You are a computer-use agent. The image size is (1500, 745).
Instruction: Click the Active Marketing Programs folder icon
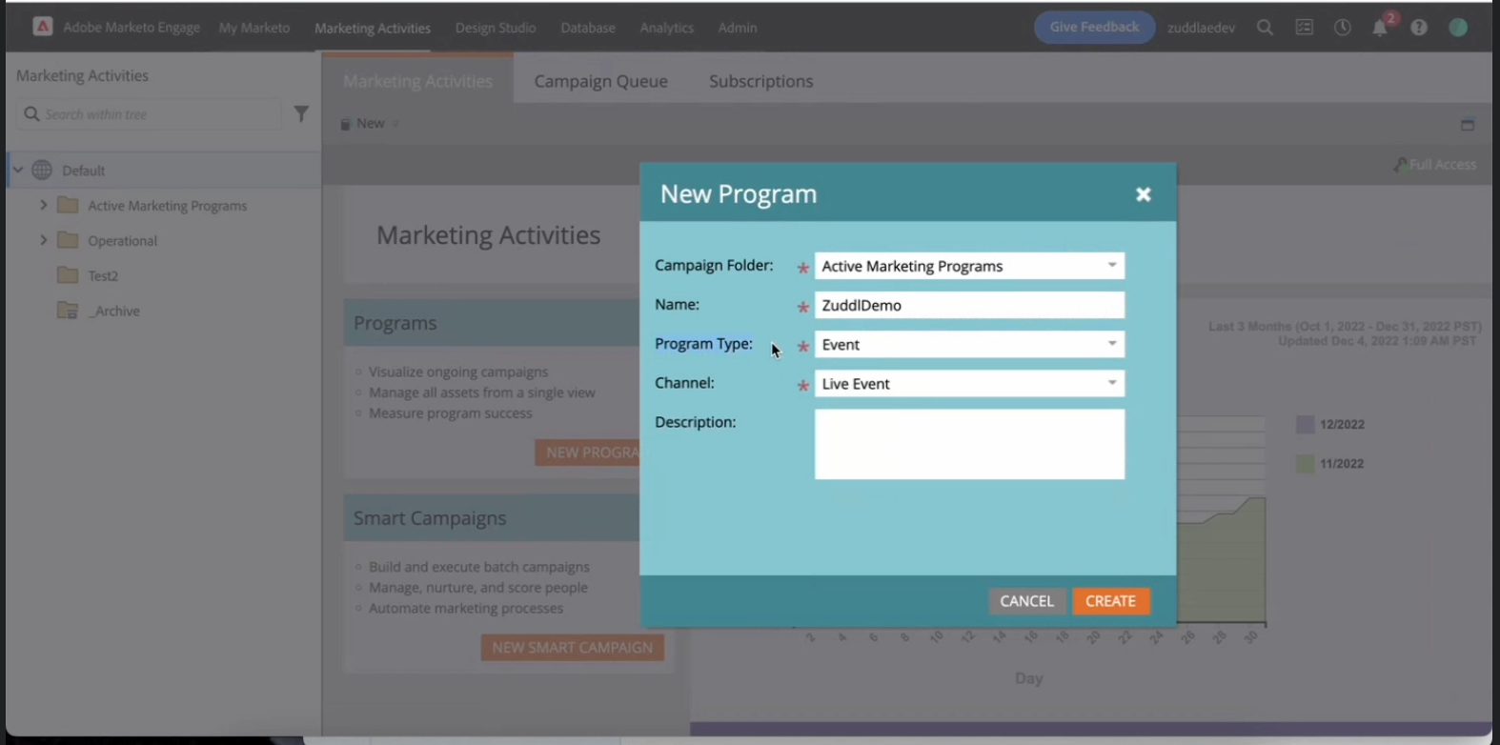(68, 205)
